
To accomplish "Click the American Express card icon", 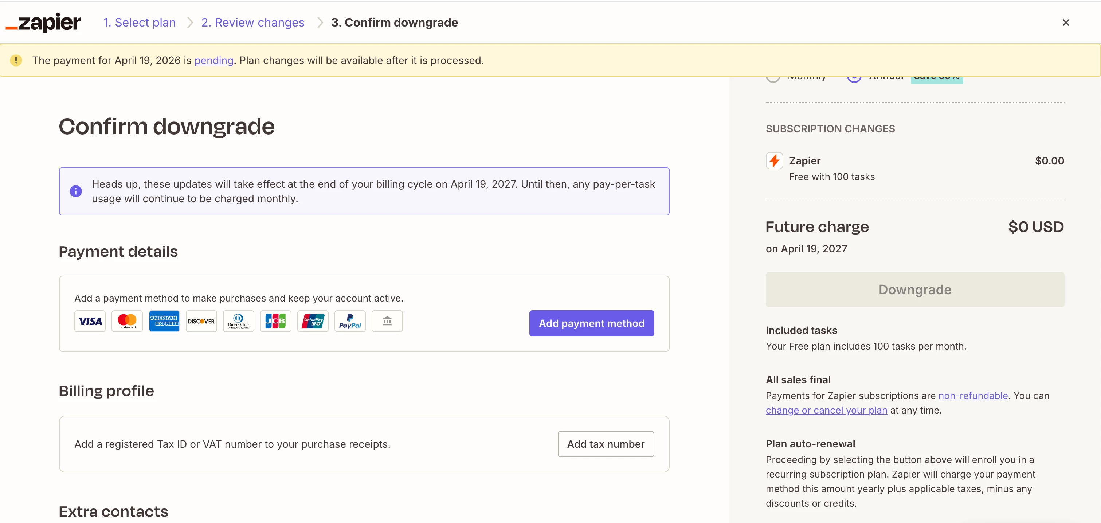I will pos(164,321).
